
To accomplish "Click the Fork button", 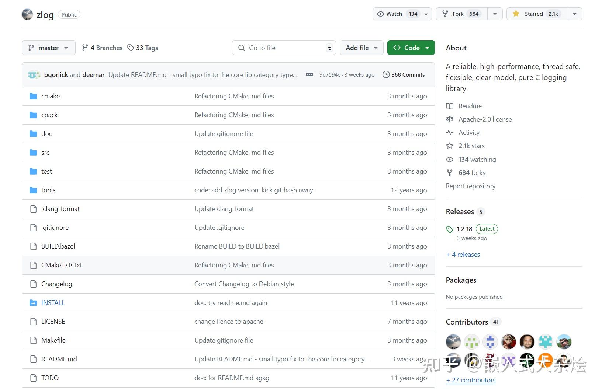I will (x=461, y=14).
